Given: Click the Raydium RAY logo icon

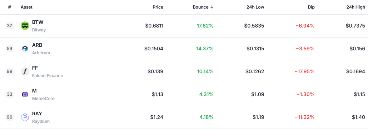Looking at the screenshot, I should [x=25, y=117].
